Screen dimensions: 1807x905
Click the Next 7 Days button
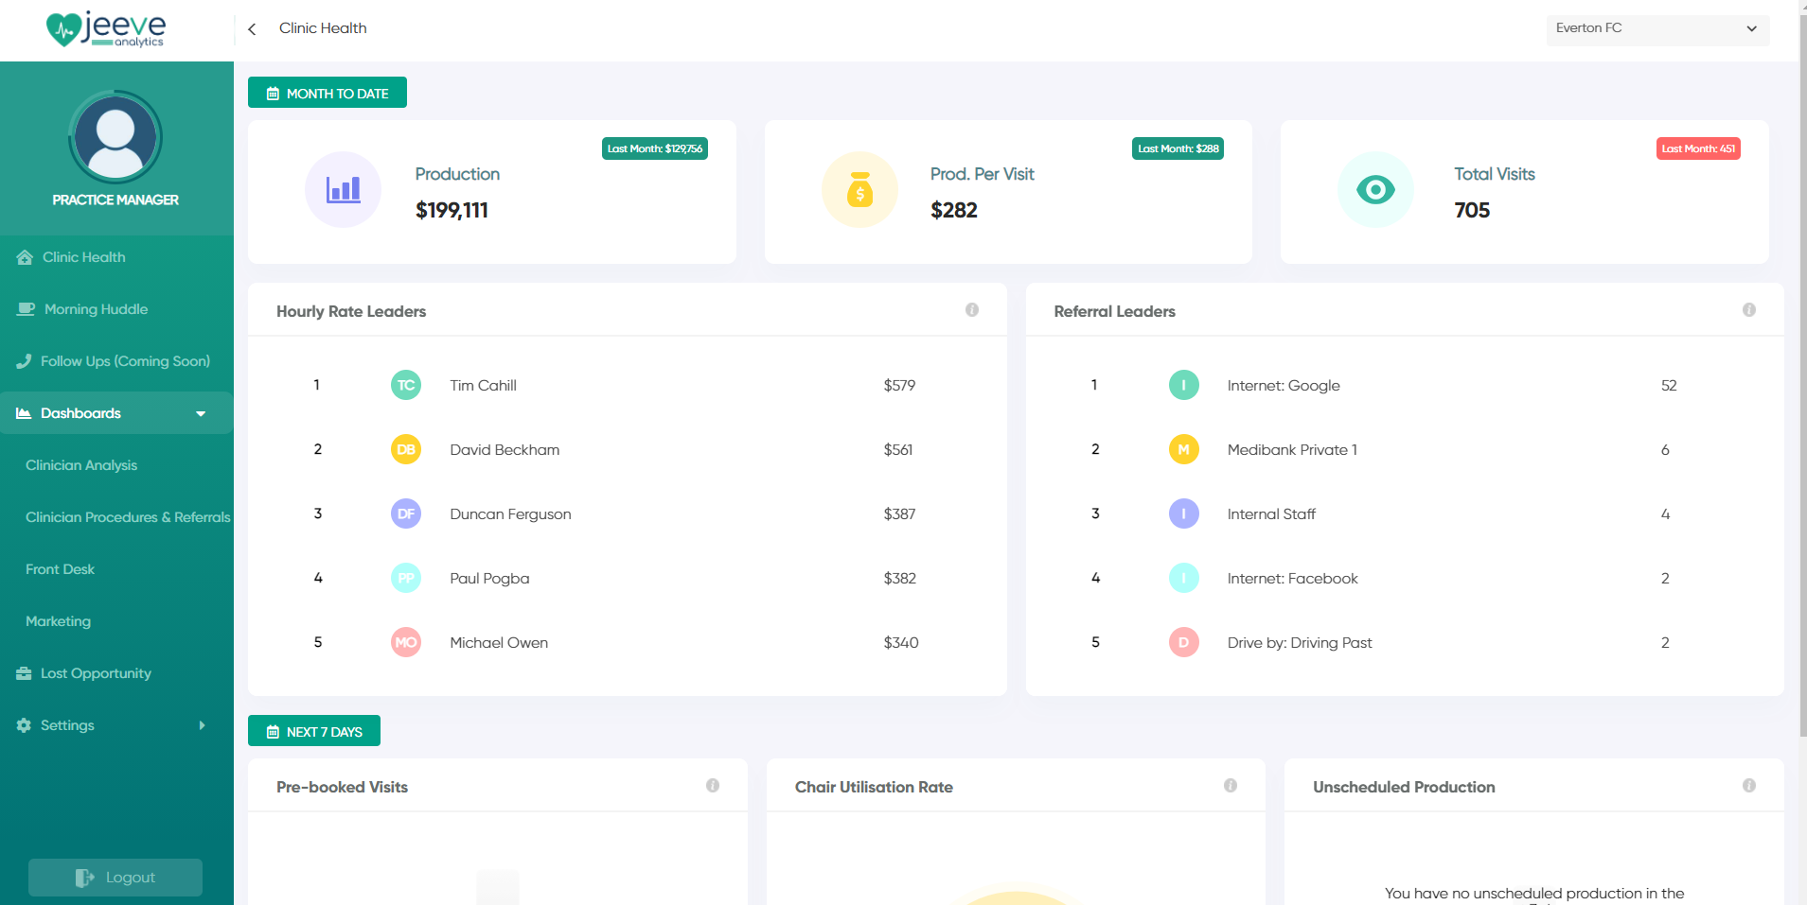314,731
